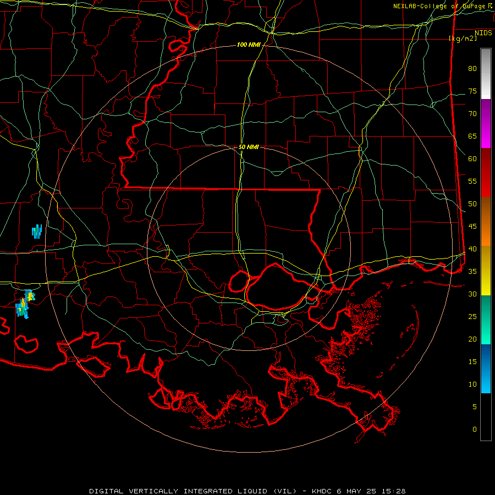The width and height of the screenshot is (495, 495).
Task: Click the legend value 80
Action: (472, 69)
